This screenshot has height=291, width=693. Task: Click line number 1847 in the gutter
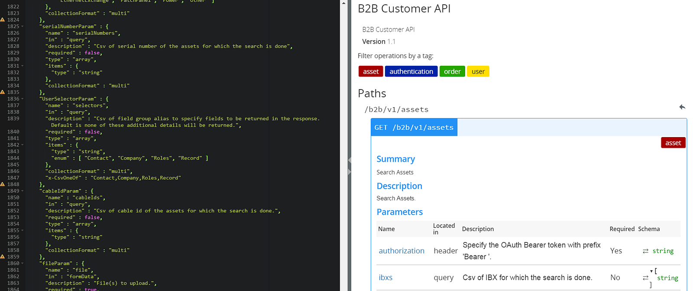13,178
